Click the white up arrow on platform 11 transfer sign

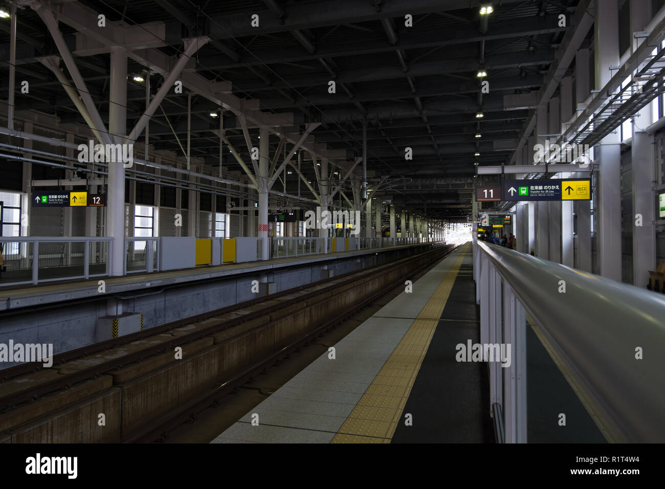pyautogui.click(x=512, y=191)
